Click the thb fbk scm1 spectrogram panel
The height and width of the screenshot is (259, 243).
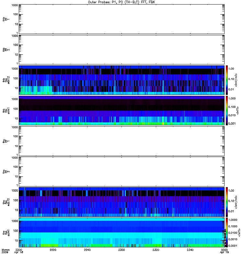click(121, 110)
